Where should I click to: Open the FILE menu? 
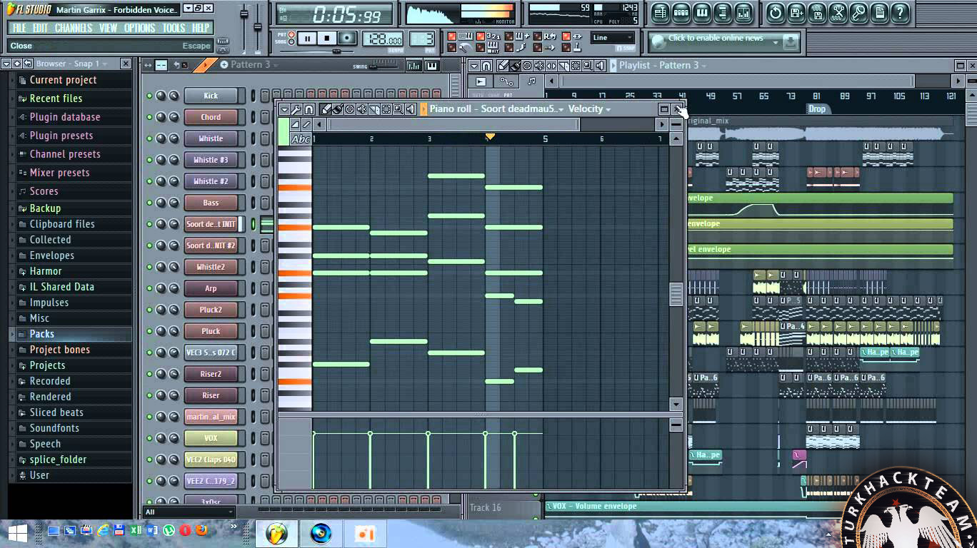tap(19, 28)
